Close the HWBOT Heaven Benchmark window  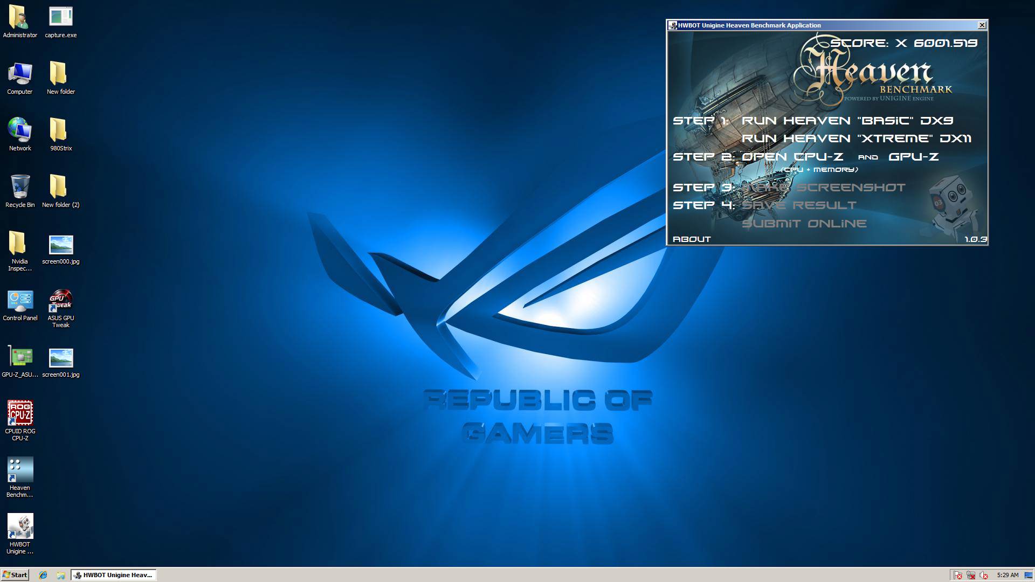[982, 25]
